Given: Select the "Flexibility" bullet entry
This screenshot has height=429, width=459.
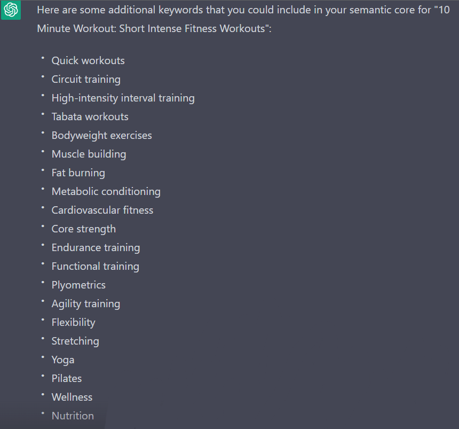Looking at the screenshot, I should 74,323.
